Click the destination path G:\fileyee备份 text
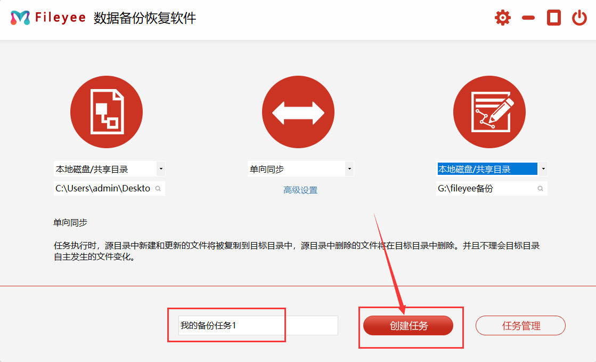The image size is (596, 362). (x=466, y=189)
